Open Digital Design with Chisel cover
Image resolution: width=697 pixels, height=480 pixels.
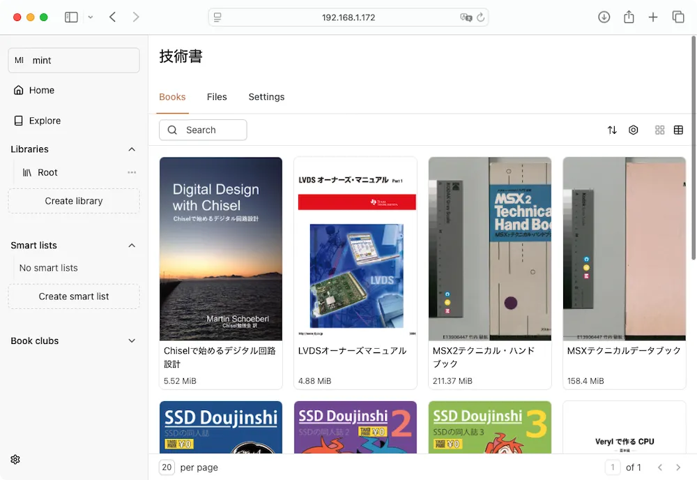click(x=221, y=248)
